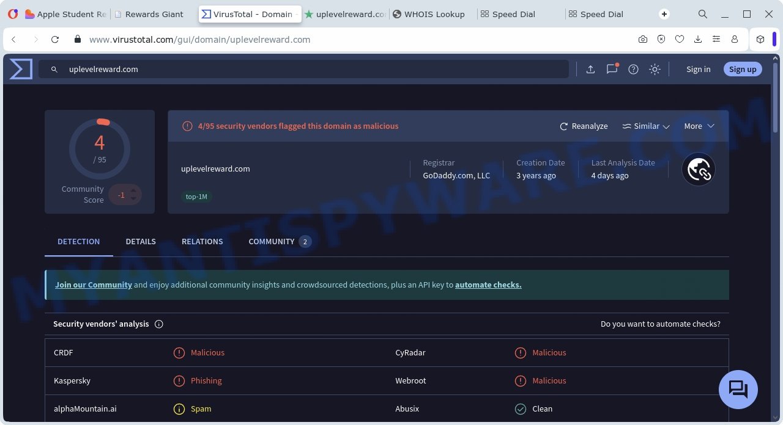The image size is (783, 425).
Task: Follow the Join our Community link
Action: [94, 285]
